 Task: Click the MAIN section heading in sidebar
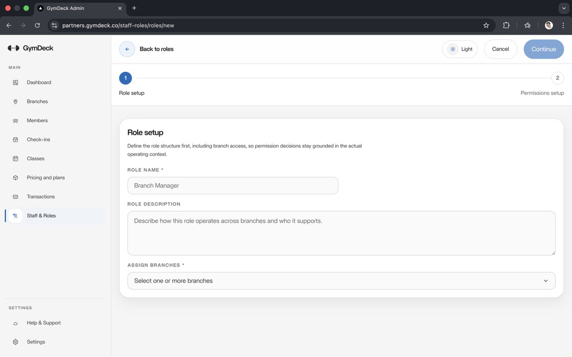point(15,68)
